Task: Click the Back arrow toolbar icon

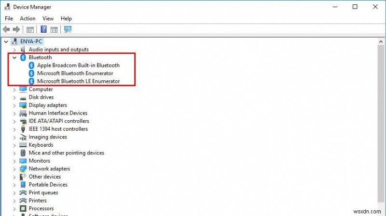Action: click(6, 29)
